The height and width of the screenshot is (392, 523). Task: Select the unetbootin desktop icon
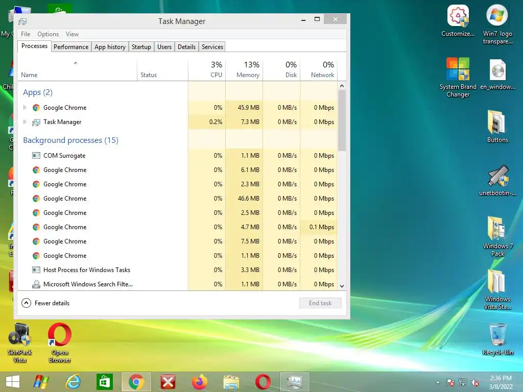[x=497, y=180]
